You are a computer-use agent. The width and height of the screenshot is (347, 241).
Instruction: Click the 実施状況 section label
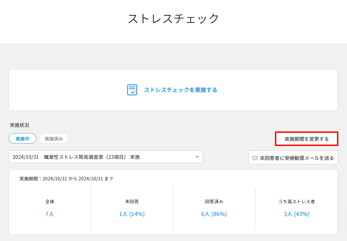[x=19, y=125]
